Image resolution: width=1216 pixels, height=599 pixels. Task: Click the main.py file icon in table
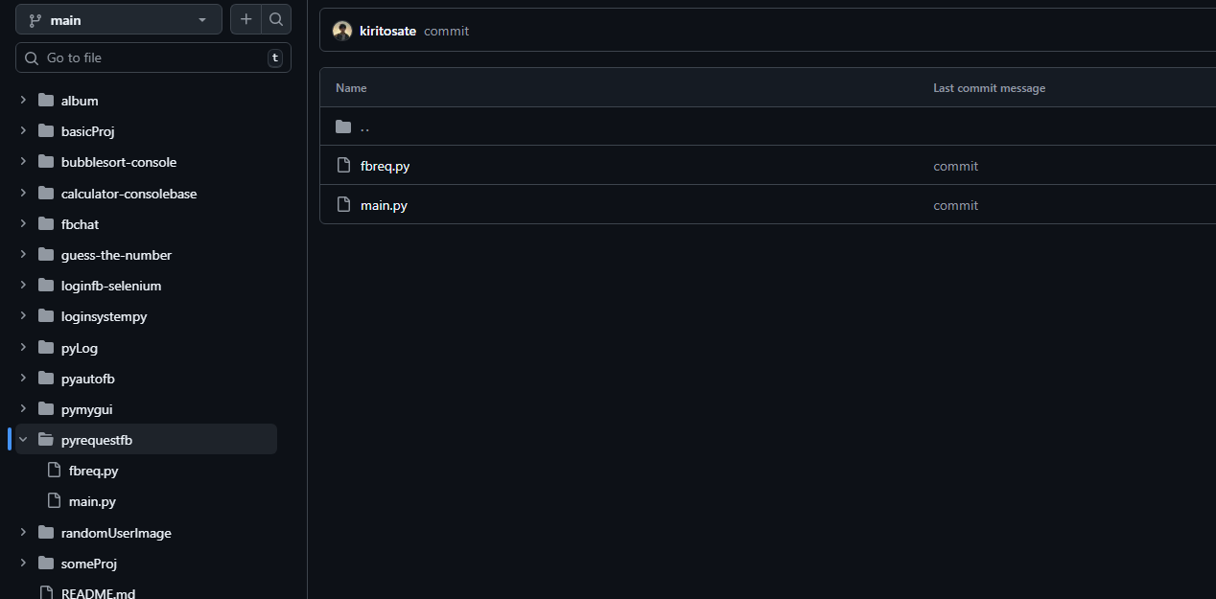344,205
